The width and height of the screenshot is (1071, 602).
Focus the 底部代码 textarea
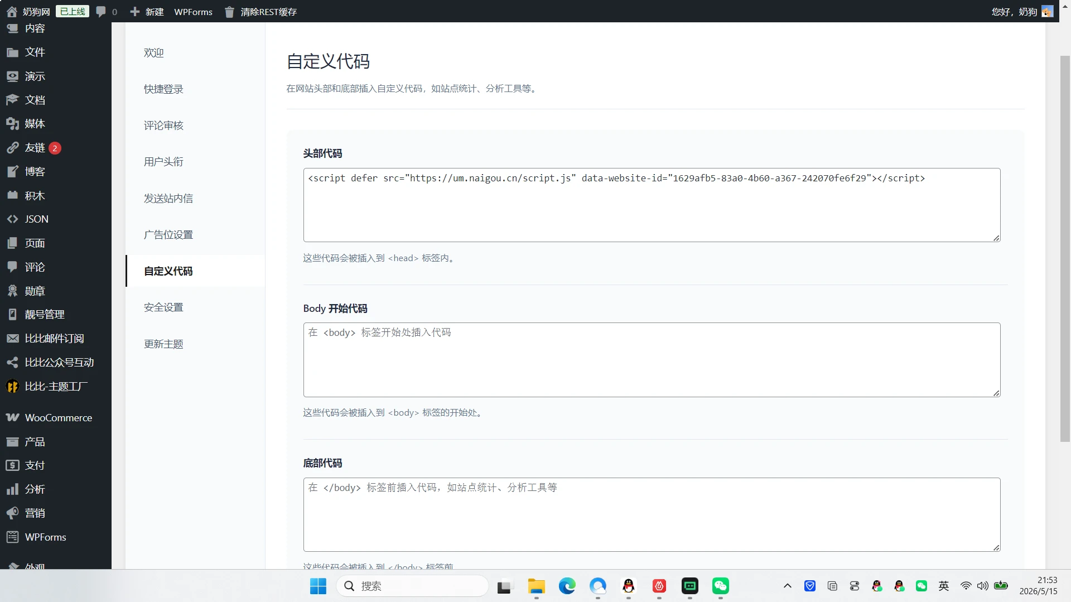click(x=652, y=514)
